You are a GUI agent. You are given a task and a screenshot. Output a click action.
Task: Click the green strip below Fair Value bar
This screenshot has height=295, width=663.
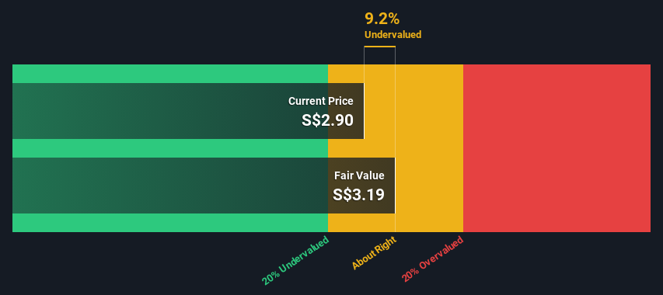tap(170, 222)
